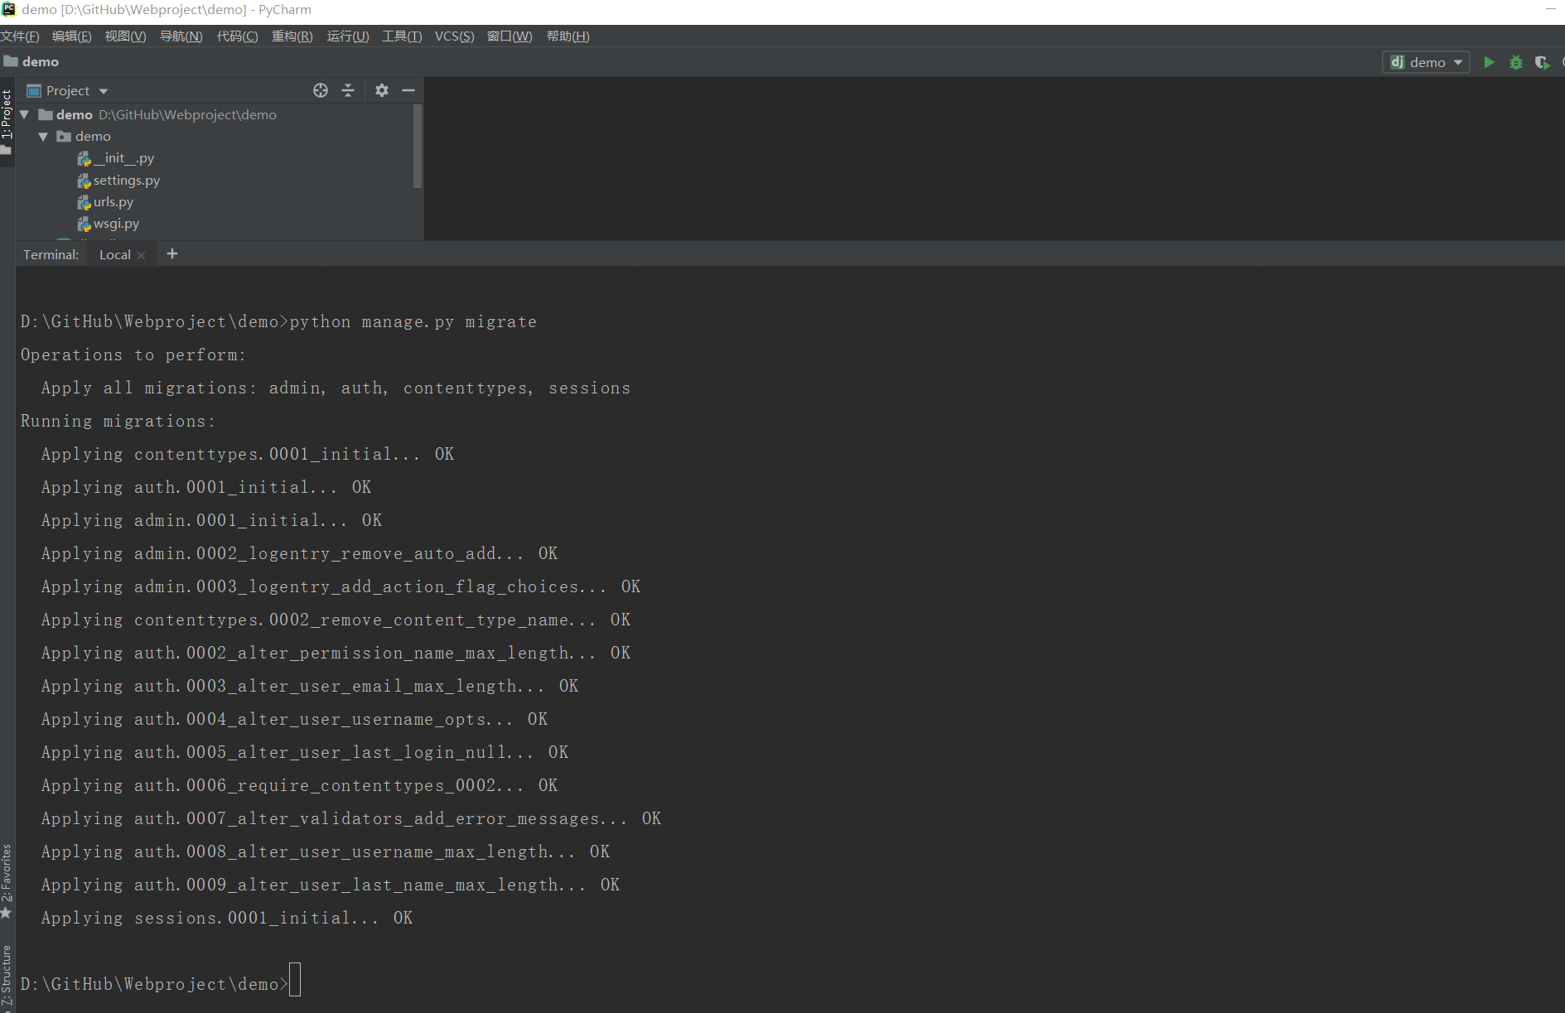Screen dimensions: 1565x1013
Task: Click the 'Applying contenttypes.0001_initial... OK' line
Action: click(247, 454)
